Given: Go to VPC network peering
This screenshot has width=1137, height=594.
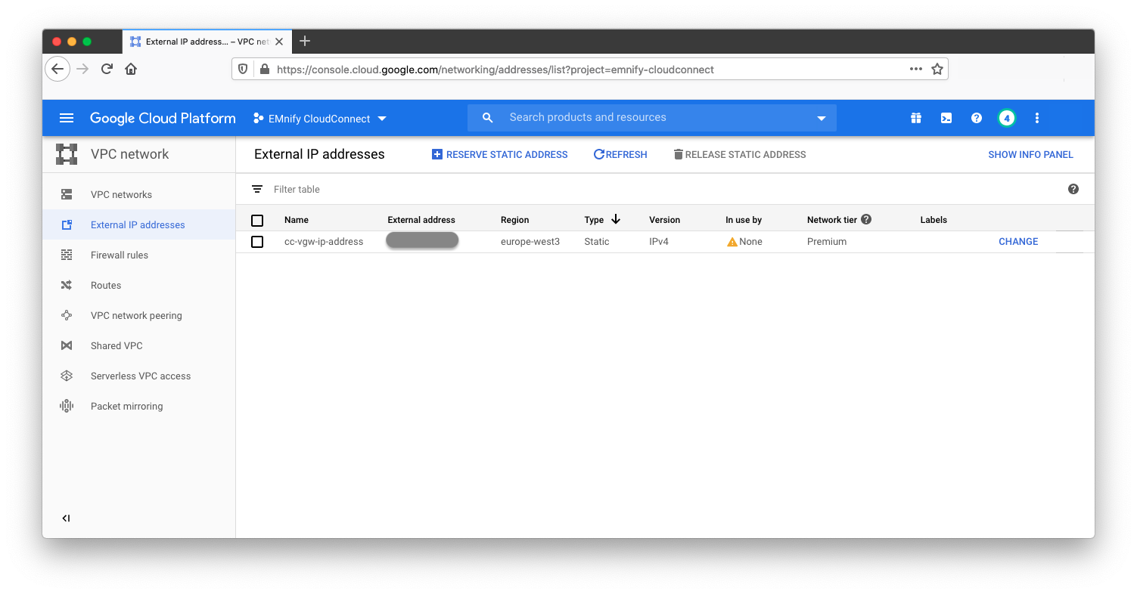Looking at the screenshot, I should pos(136,315).
